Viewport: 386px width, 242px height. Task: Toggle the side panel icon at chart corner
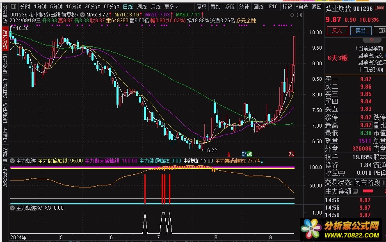[x=299, y=15]
